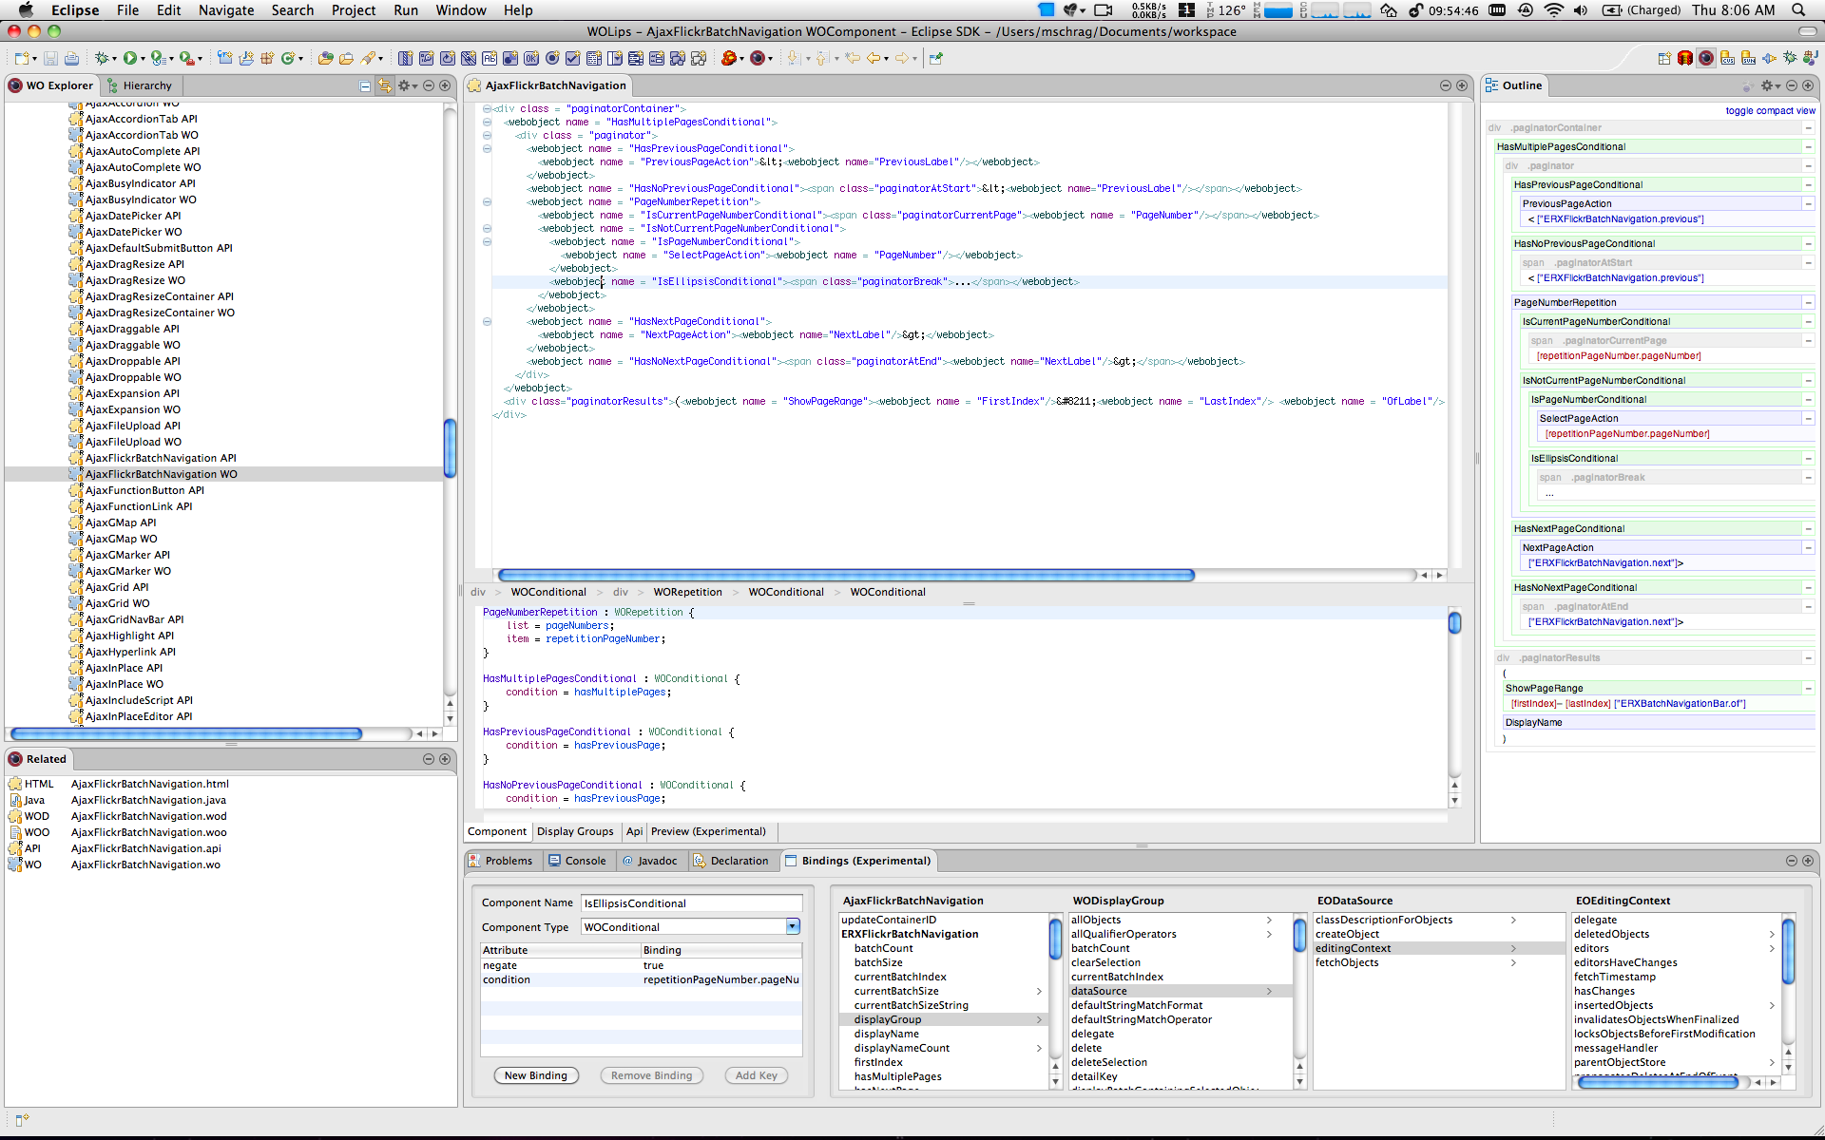Click Collapse All in WO Explorer header
Screen dimensions: 1825x1140
[365, 85]
